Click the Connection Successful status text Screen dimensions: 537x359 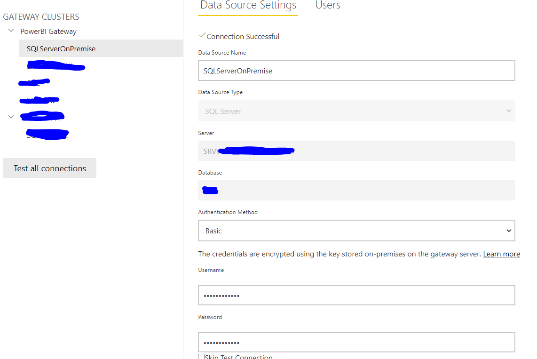tap(243, 36)
